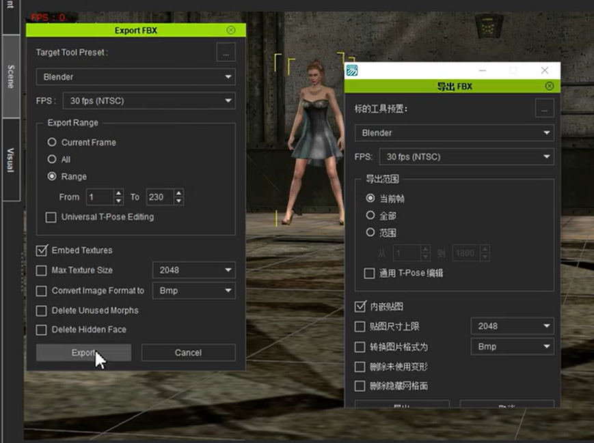This screenshot has width=594, height=443.
Task: Enable Delete Hidden Face checkbox
Action: tap(41, 330)
